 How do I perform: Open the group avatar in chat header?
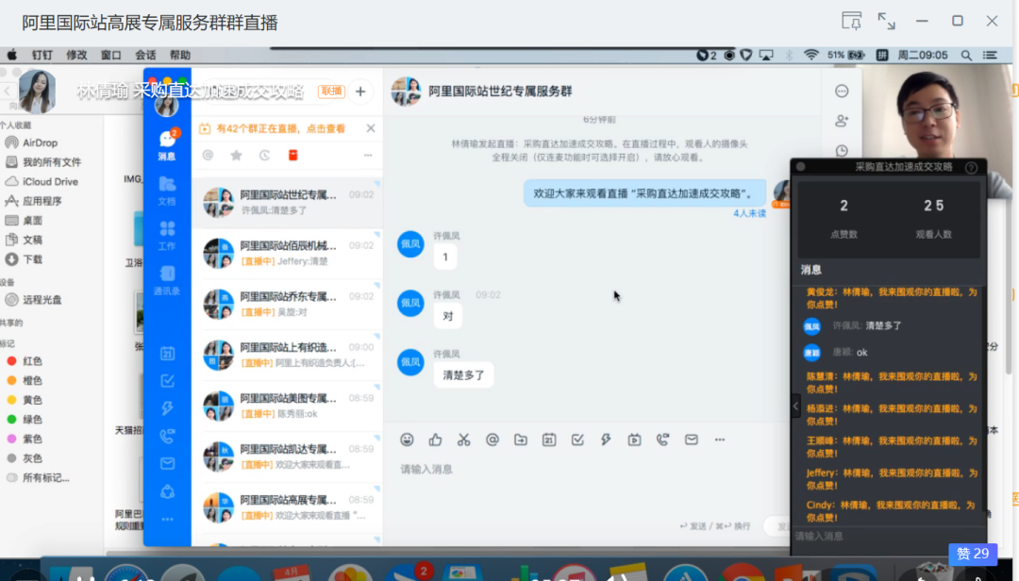point(406,91)
